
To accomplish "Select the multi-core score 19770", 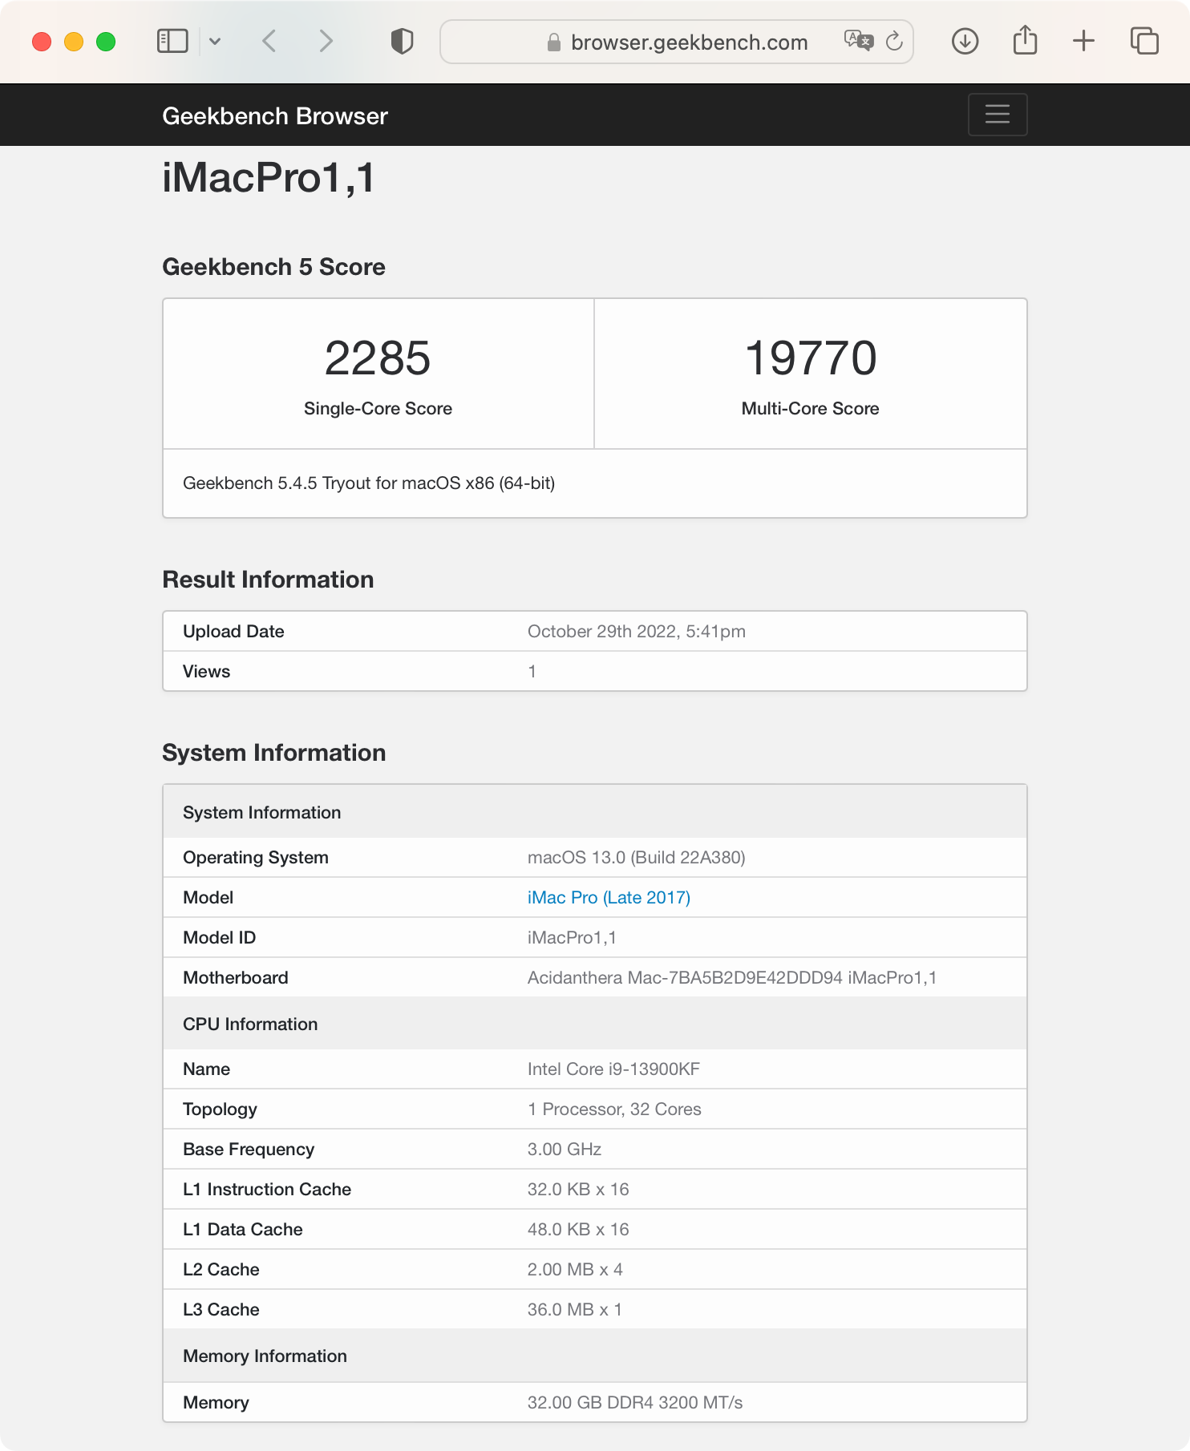I will pos(811,358).
